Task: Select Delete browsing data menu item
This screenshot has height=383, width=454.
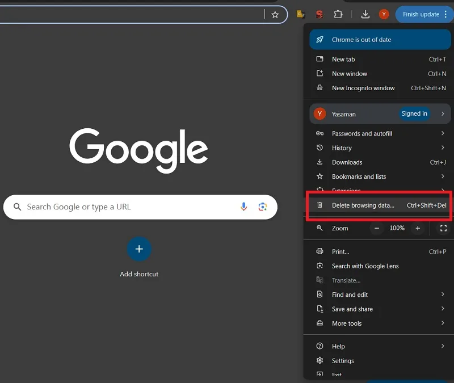Action: click(x=380, y=205)
